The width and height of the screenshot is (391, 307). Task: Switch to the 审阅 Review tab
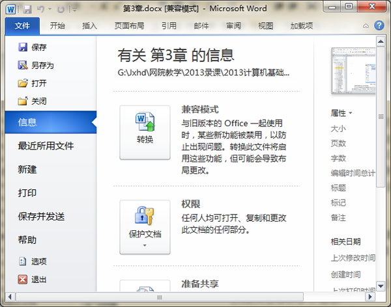(233, 25)
